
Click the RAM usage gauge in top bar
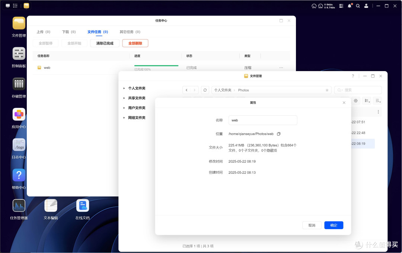[320, 6]
